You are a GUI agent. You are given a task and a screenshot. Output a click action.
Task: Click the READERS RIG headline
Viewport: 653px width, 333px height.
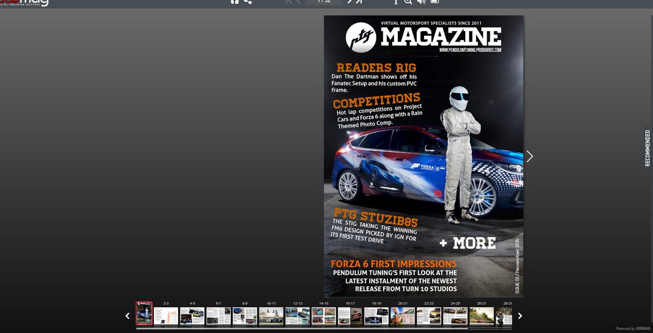click(376, 68)
